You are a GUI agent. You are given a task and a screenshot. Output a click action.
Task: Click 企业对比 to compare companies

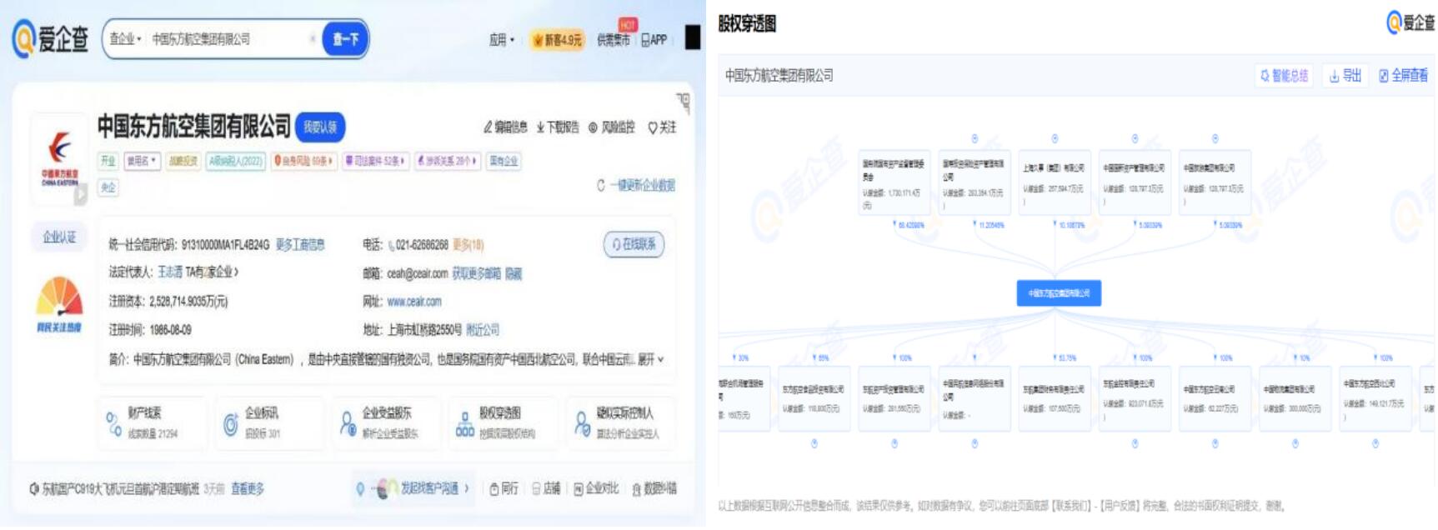pos(596,488)
